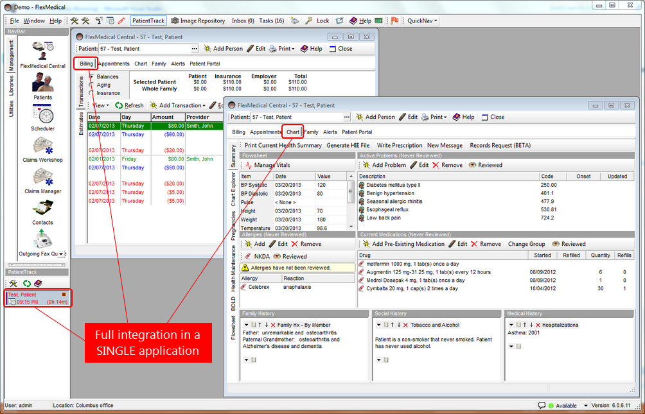
Task: Click Manage Vitals in the Flowsheet section
Action: click(267, 165)
